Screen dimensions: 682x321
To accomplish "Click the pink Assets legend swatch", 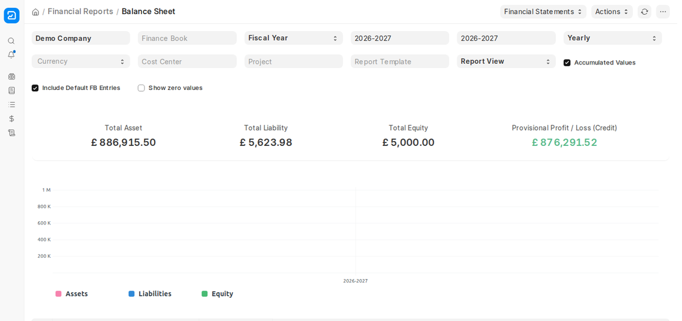I will click(58, 294).
